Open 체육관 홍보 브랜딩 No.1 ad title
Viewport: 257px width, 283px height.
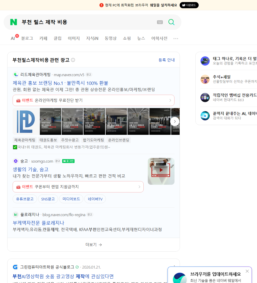point(60,83)
